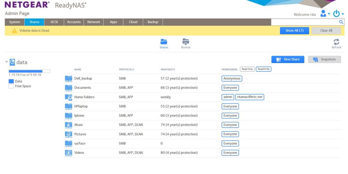Toggle the Read/Write permissions filter
This screenshot has height=174, width=348.
263,69
